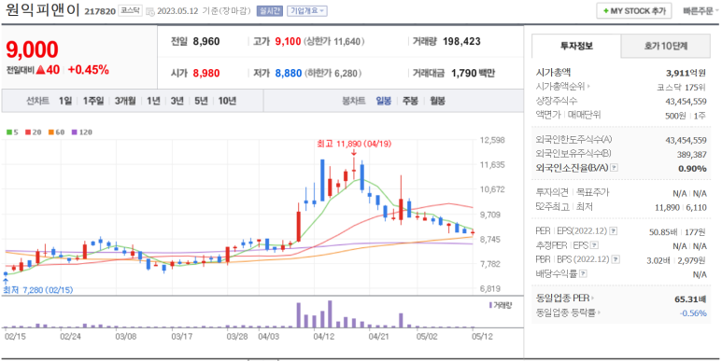Click the red up-triangle next to 40
Viewport: 722px width, 361px height.
[40, 70]
